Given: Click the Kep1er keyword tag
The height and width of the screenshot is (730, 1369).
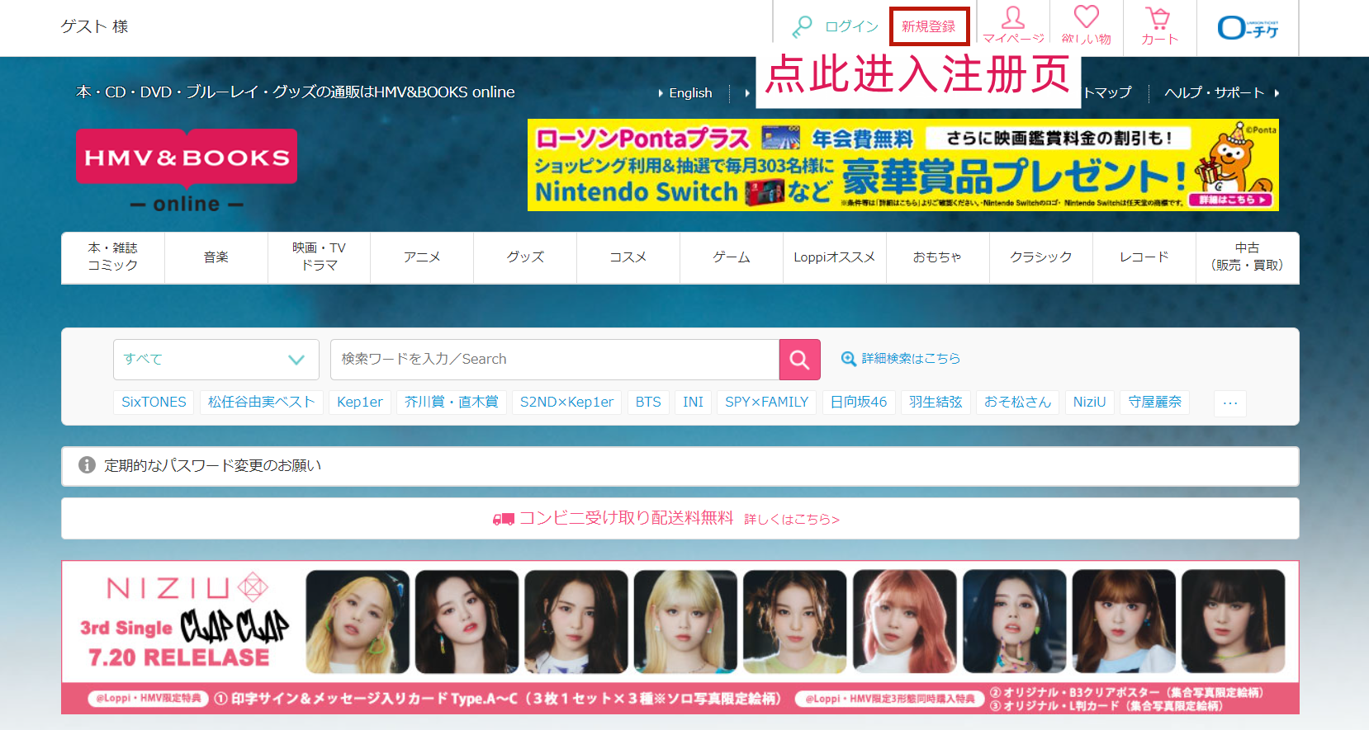Looking at the screenshot, I should click(360, 403).
